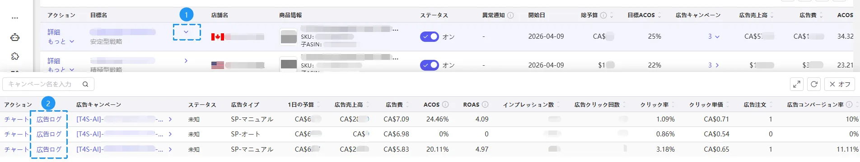This screenshot has height=162, width=860.
Task: Click the 目標名 column header
Action: point(98,15)
